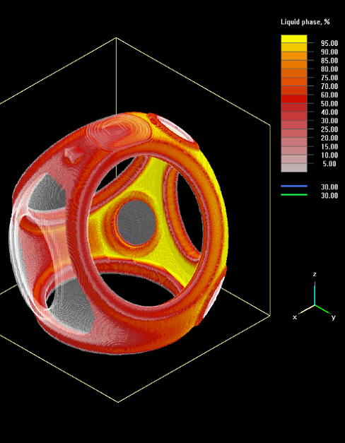345x443 pixels.
Task: Click the 'Liquid phase, %' legend title
Action: pyautogui.click(x=305, y=22)
